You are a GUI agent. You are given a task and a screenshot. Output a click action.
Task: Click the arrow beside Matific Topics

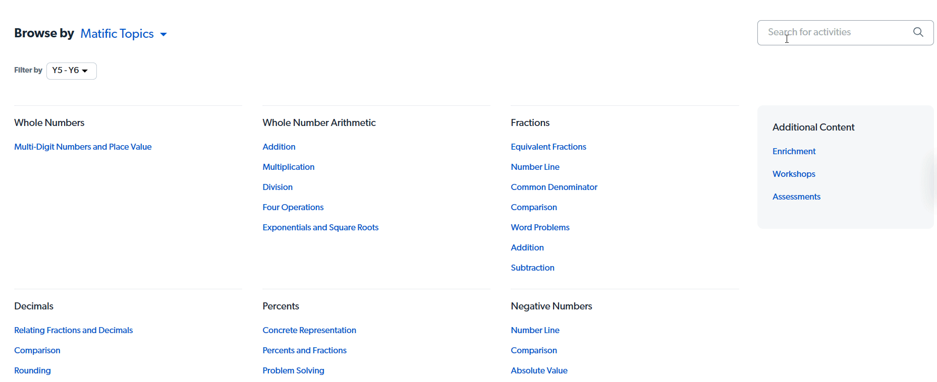163,34
